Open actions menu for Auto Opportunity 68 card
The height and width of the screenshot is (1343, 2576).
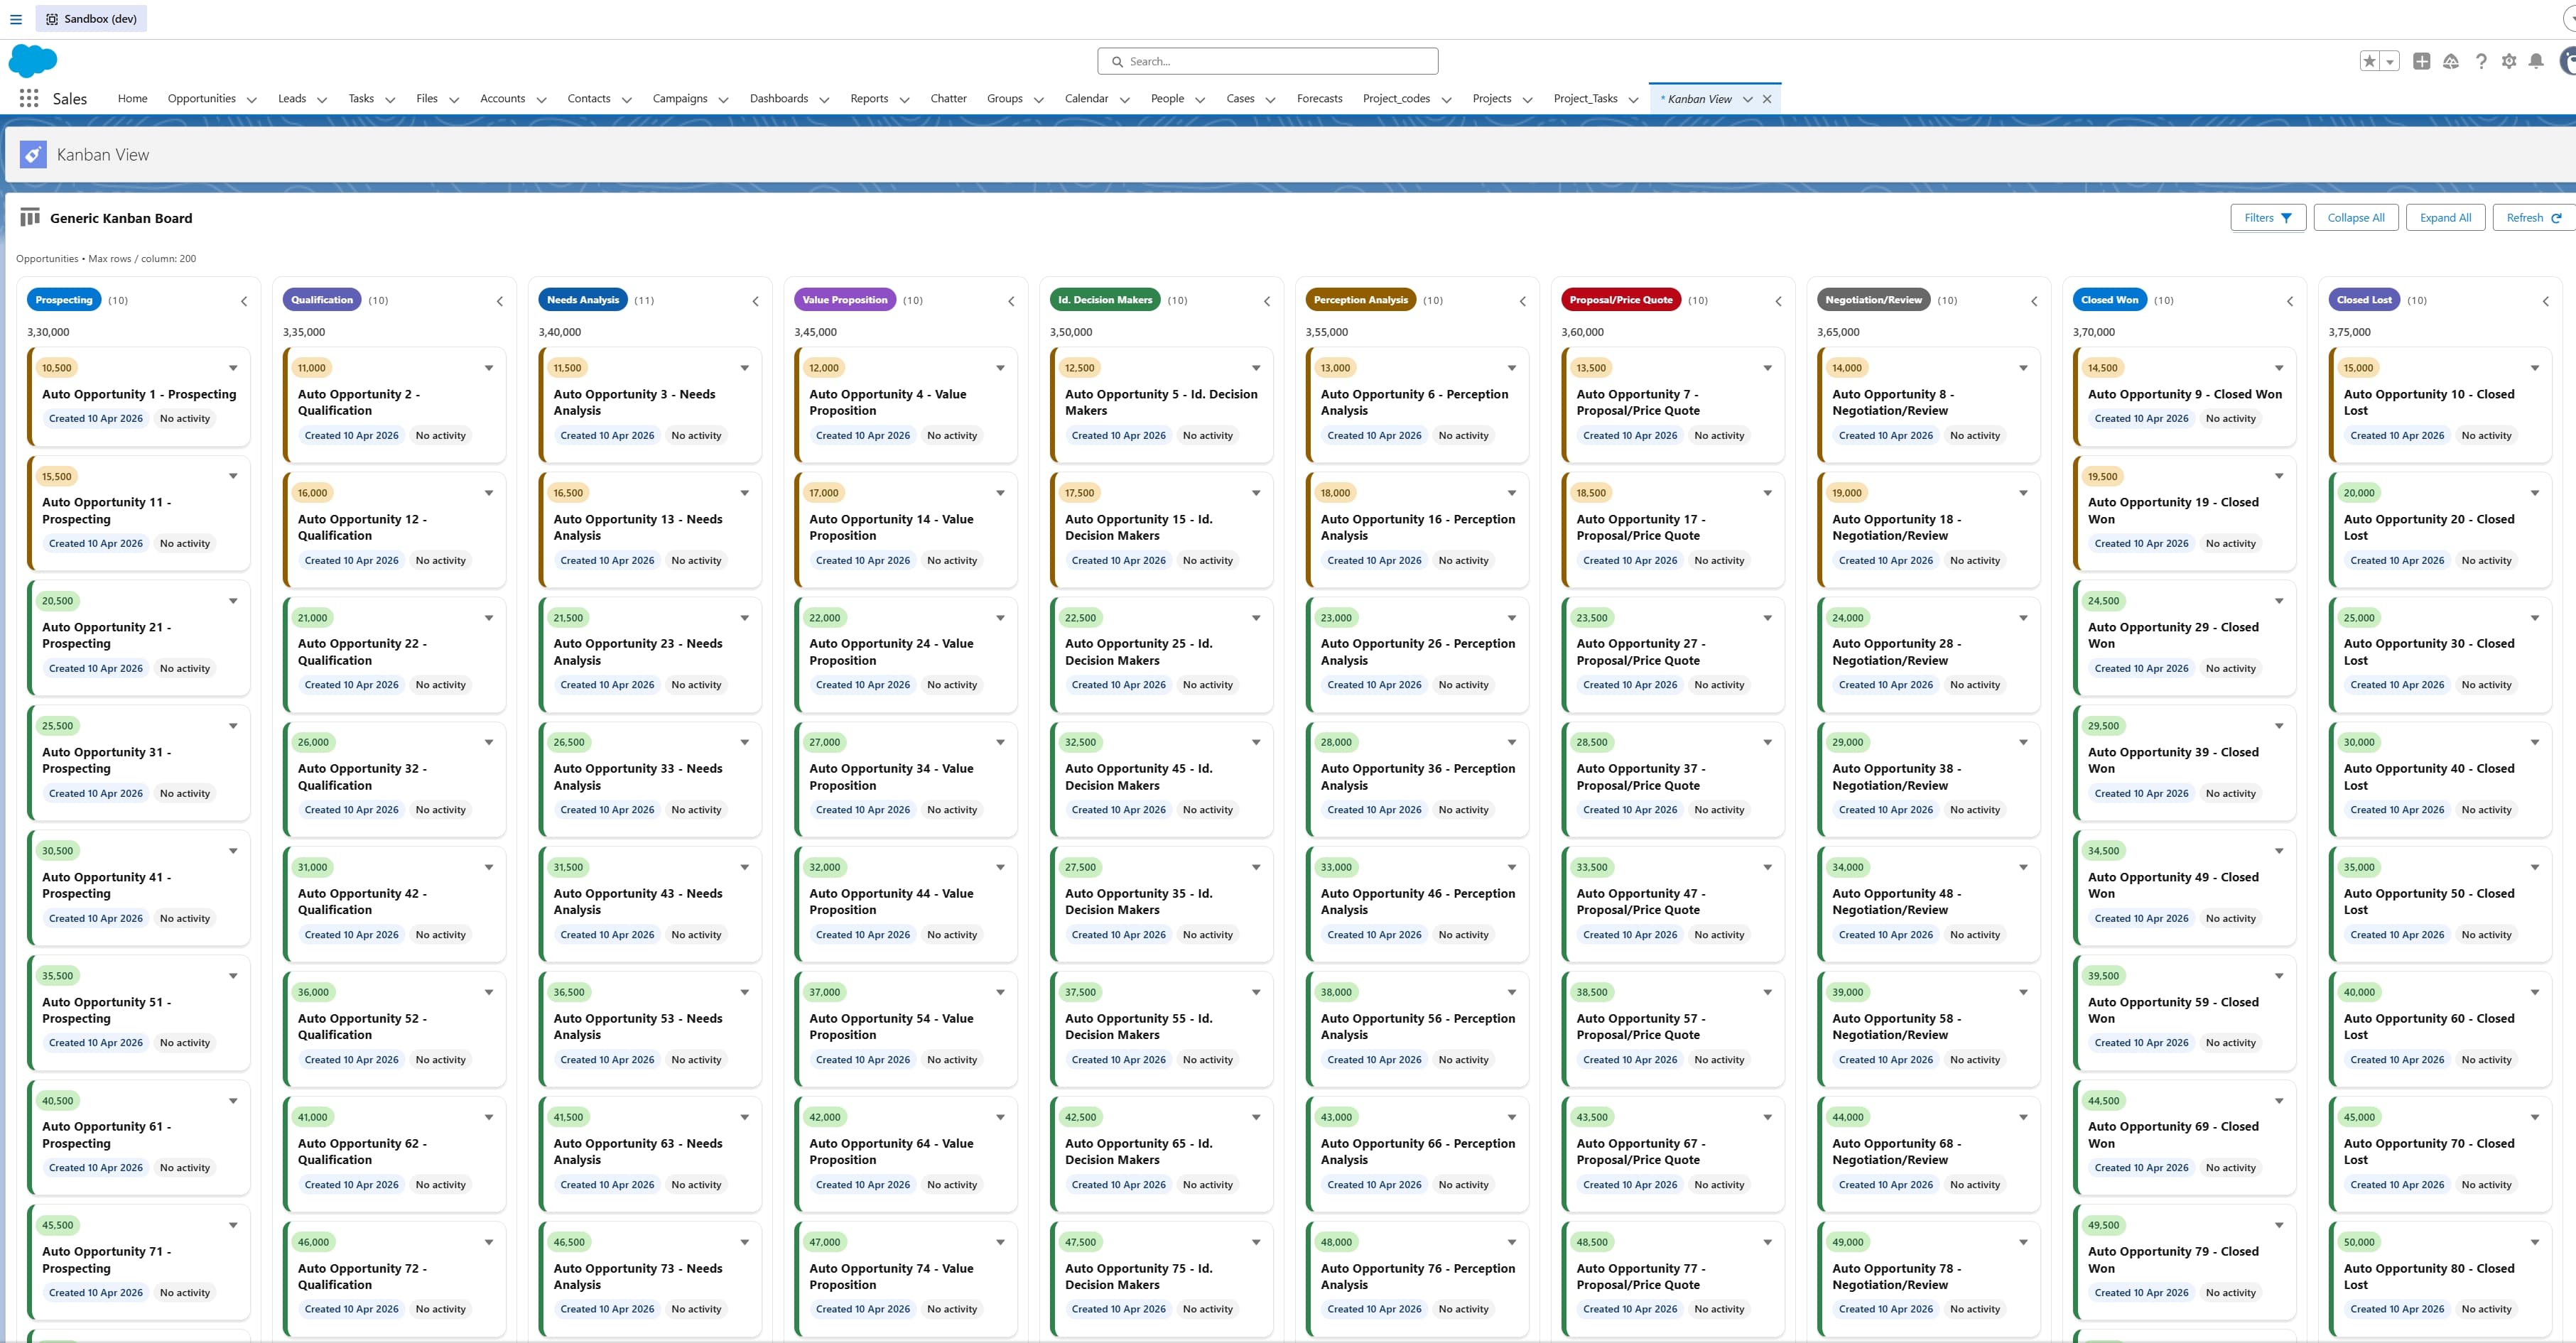pyautogui.click(x=2023, y=1117)
